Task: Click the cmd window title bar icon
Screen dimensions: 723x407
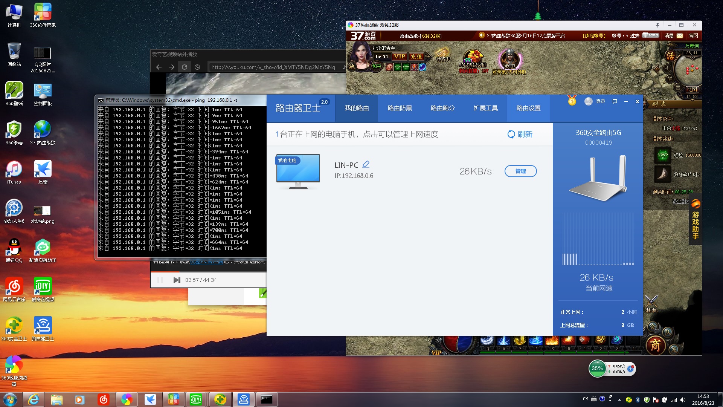Action: 101,100
